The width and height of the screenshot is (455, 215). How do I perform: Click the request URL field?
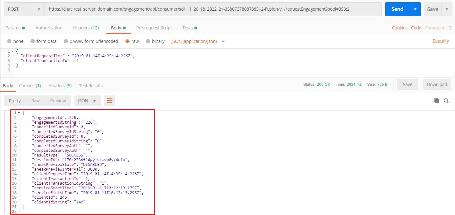tap(213, 9)
